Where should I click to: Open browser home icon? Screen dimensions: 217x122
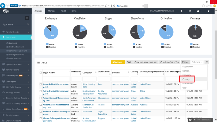pyautogui.click(x=203, y=6)
